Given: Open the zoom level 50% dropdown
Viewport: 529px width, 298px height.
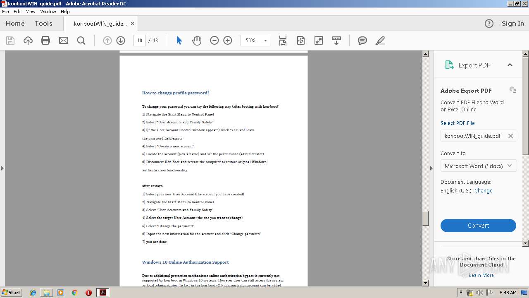Looking at the screenshot, I should (x=265, y=41).
